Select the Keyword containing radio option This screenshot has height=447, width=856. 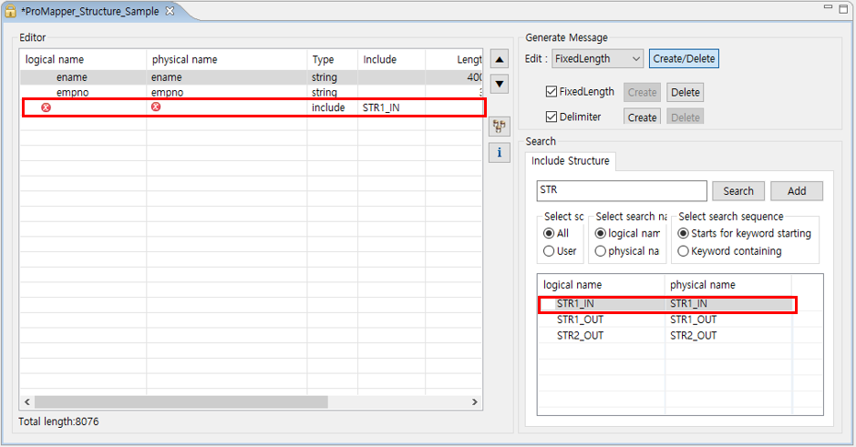tap(684, 251)
